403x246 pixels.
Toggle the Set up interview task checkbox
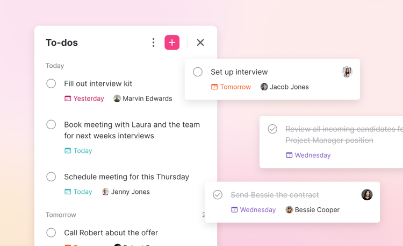tap(198, 72)
